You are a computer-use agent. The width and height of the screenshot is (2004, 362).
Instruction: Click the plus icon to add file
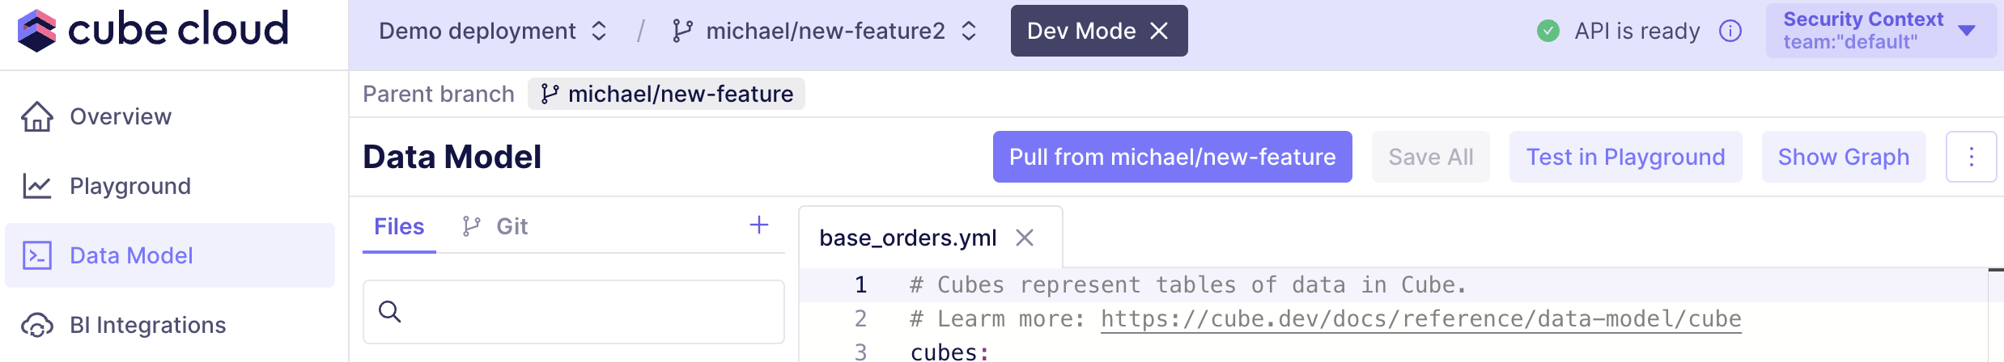758,225
